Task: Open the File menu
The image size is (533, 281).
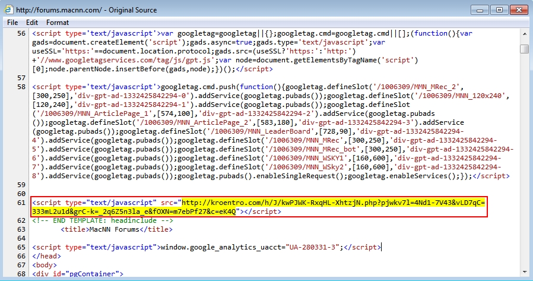Action: click(12, 23)
